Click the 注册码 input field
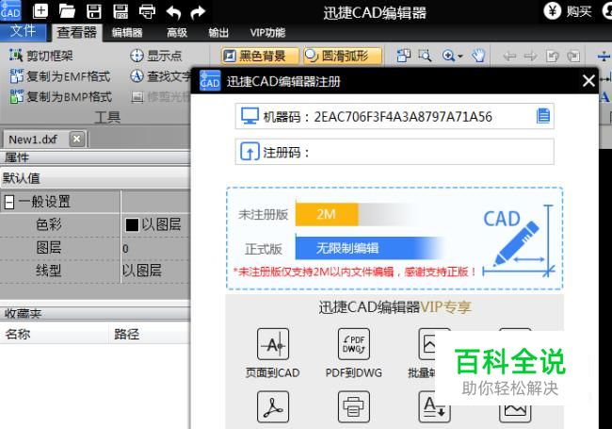Screen dimensions: 612x429 pos(395,152)
